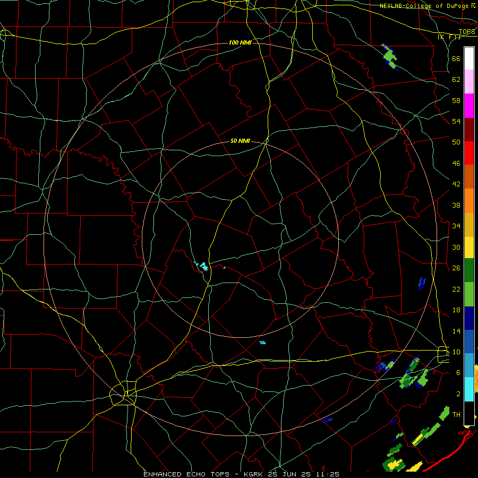Click the bright red legend swatch
The height and width of the screenshot is (478, 478).
tap(469, 153)
